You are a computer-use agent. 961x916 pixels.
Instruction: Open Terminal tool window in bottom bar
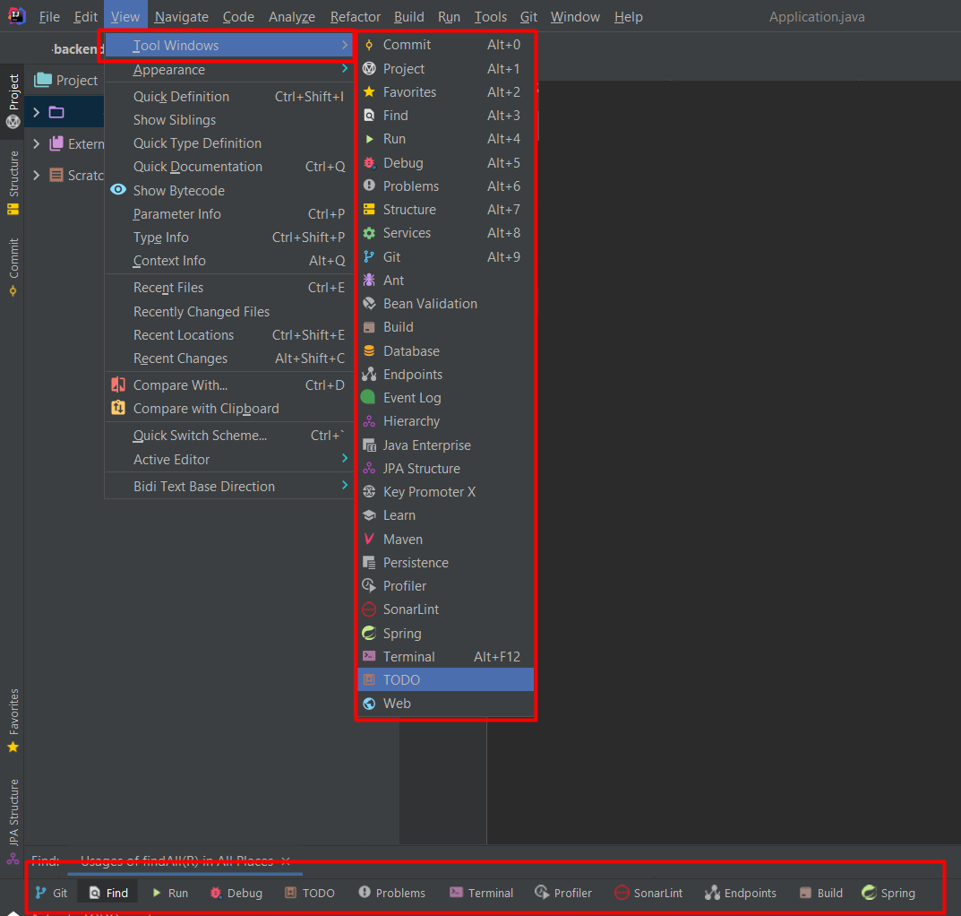coord(481,893)
